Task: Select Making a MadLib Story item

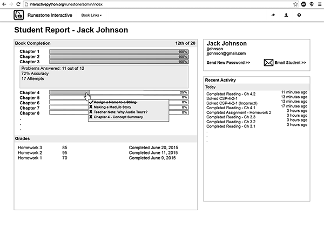Action: [x=112, y=107]
